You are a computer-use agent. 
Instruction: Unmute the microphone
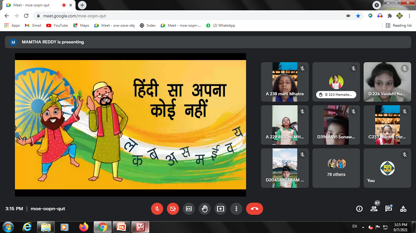coord(157,209)
